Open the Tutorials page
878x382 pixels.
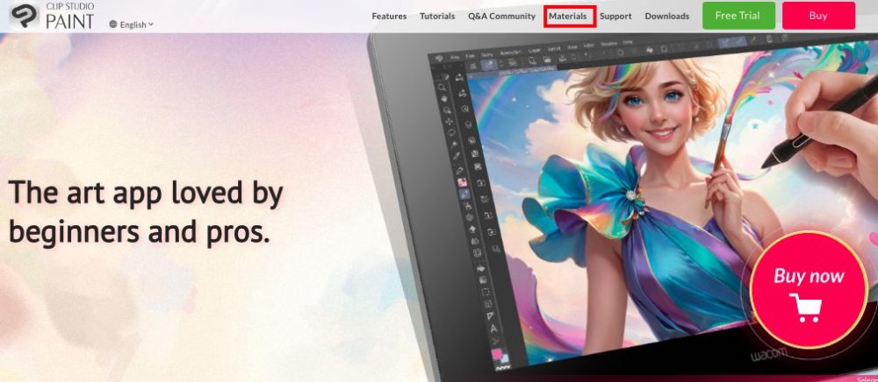(x=437, y=16)
